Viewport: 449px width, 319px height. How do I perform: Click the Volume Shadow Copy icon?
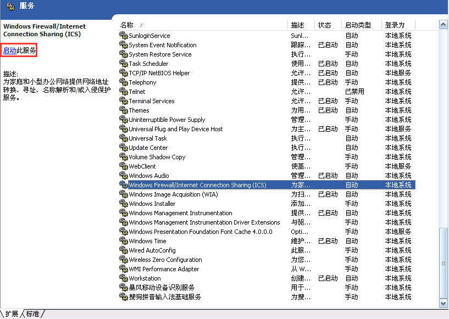[124, 157]
